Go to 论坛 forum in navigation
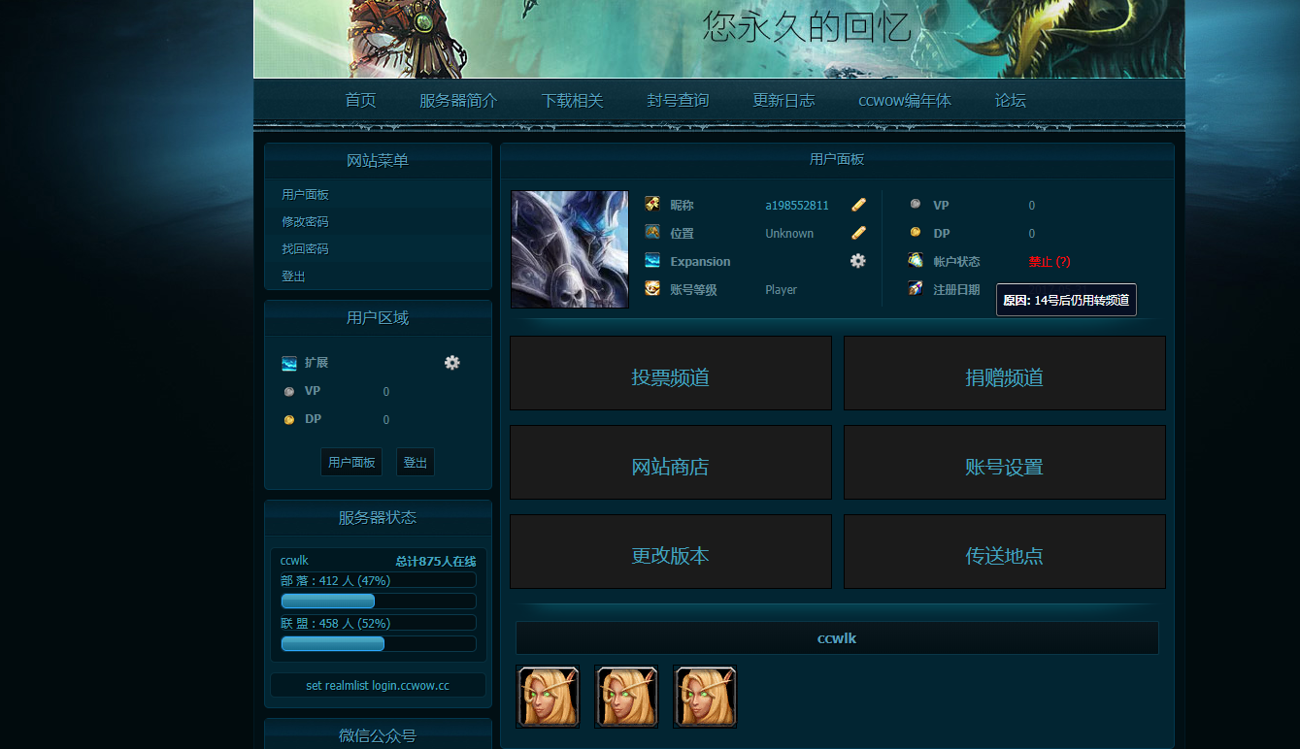The height and width of the screenshot is (749, 1300). tap(1010, 101)
